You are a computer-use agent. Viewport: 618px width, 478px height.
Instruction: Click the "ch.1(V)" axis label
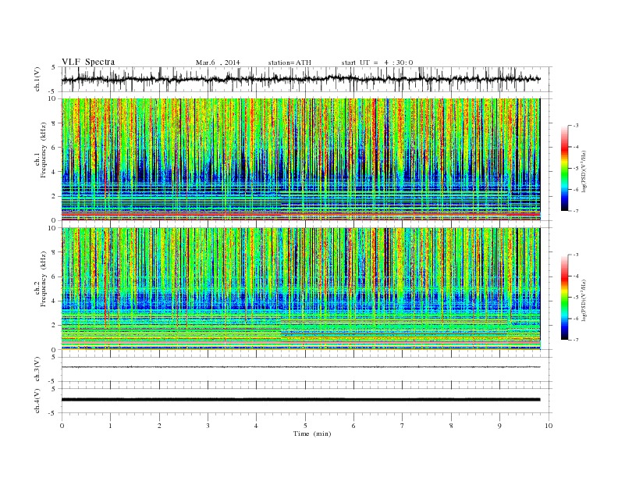click(37, 79)
